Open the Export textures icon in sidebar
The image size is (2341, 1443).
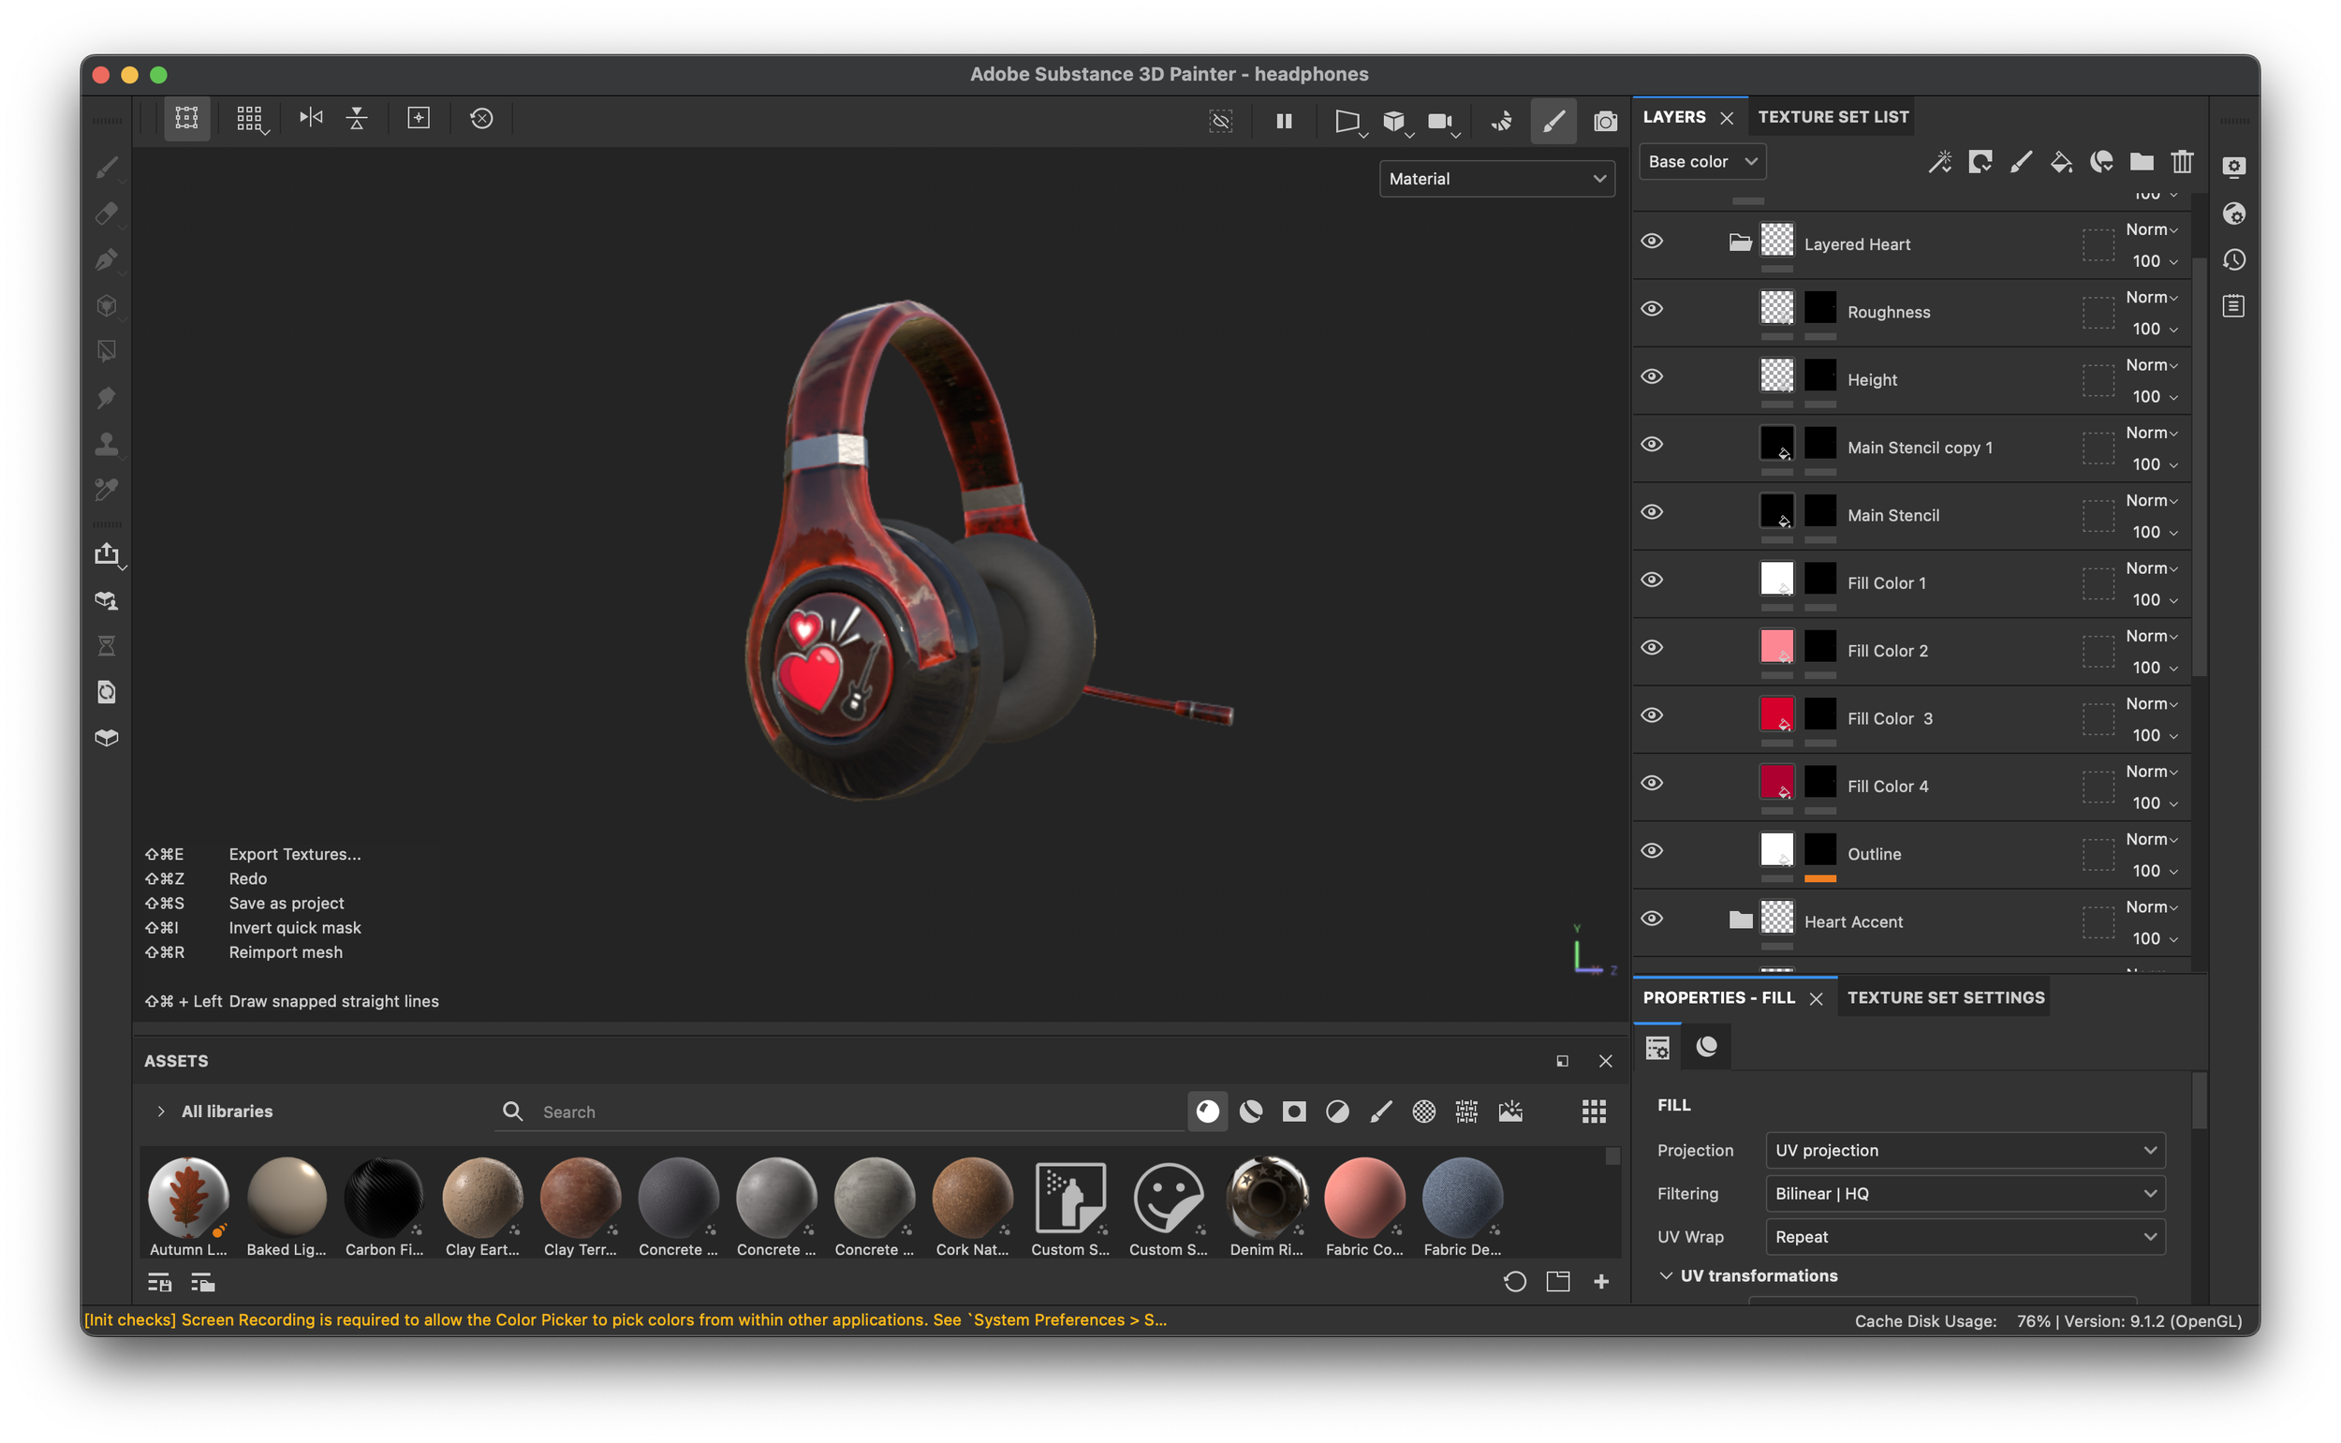coord(107,554)
